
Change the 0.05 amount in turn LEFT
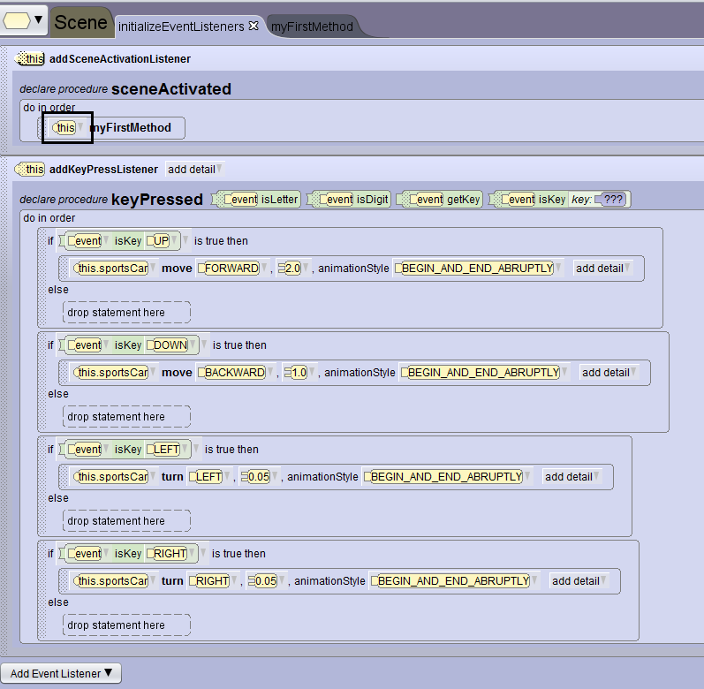point(259,477)
